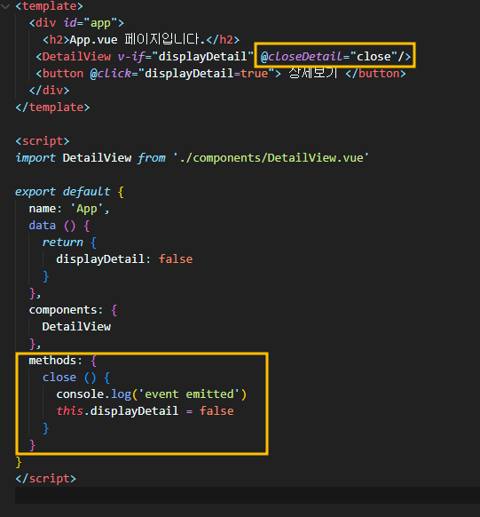Click the import keyword
This screenshot has width=480, height=517.
point(35,158)
